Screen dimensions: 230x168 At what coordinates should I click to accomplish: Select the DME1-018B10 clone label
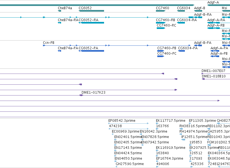[x=214, y=76]
